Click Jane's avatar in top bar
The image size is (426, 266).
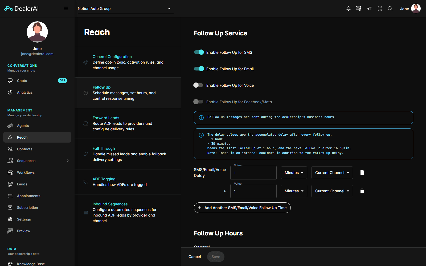click(x=416, y=9)
